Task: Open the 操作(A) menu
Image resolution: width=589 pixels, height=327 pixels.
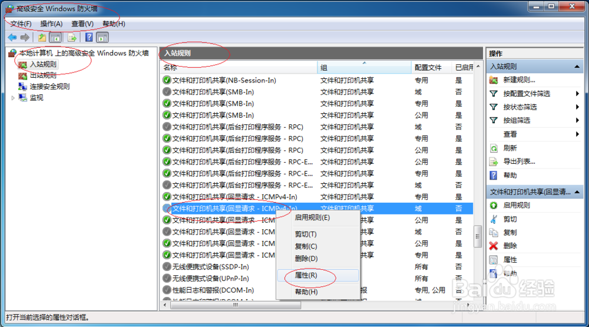Action: [51, 24]
